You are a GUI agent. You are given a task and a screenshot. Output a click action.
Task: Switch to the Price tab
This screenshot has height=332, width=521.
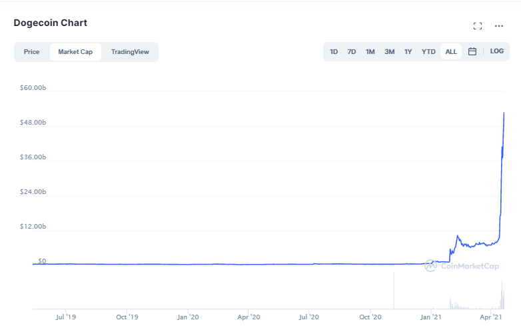(x=31, y=52)
